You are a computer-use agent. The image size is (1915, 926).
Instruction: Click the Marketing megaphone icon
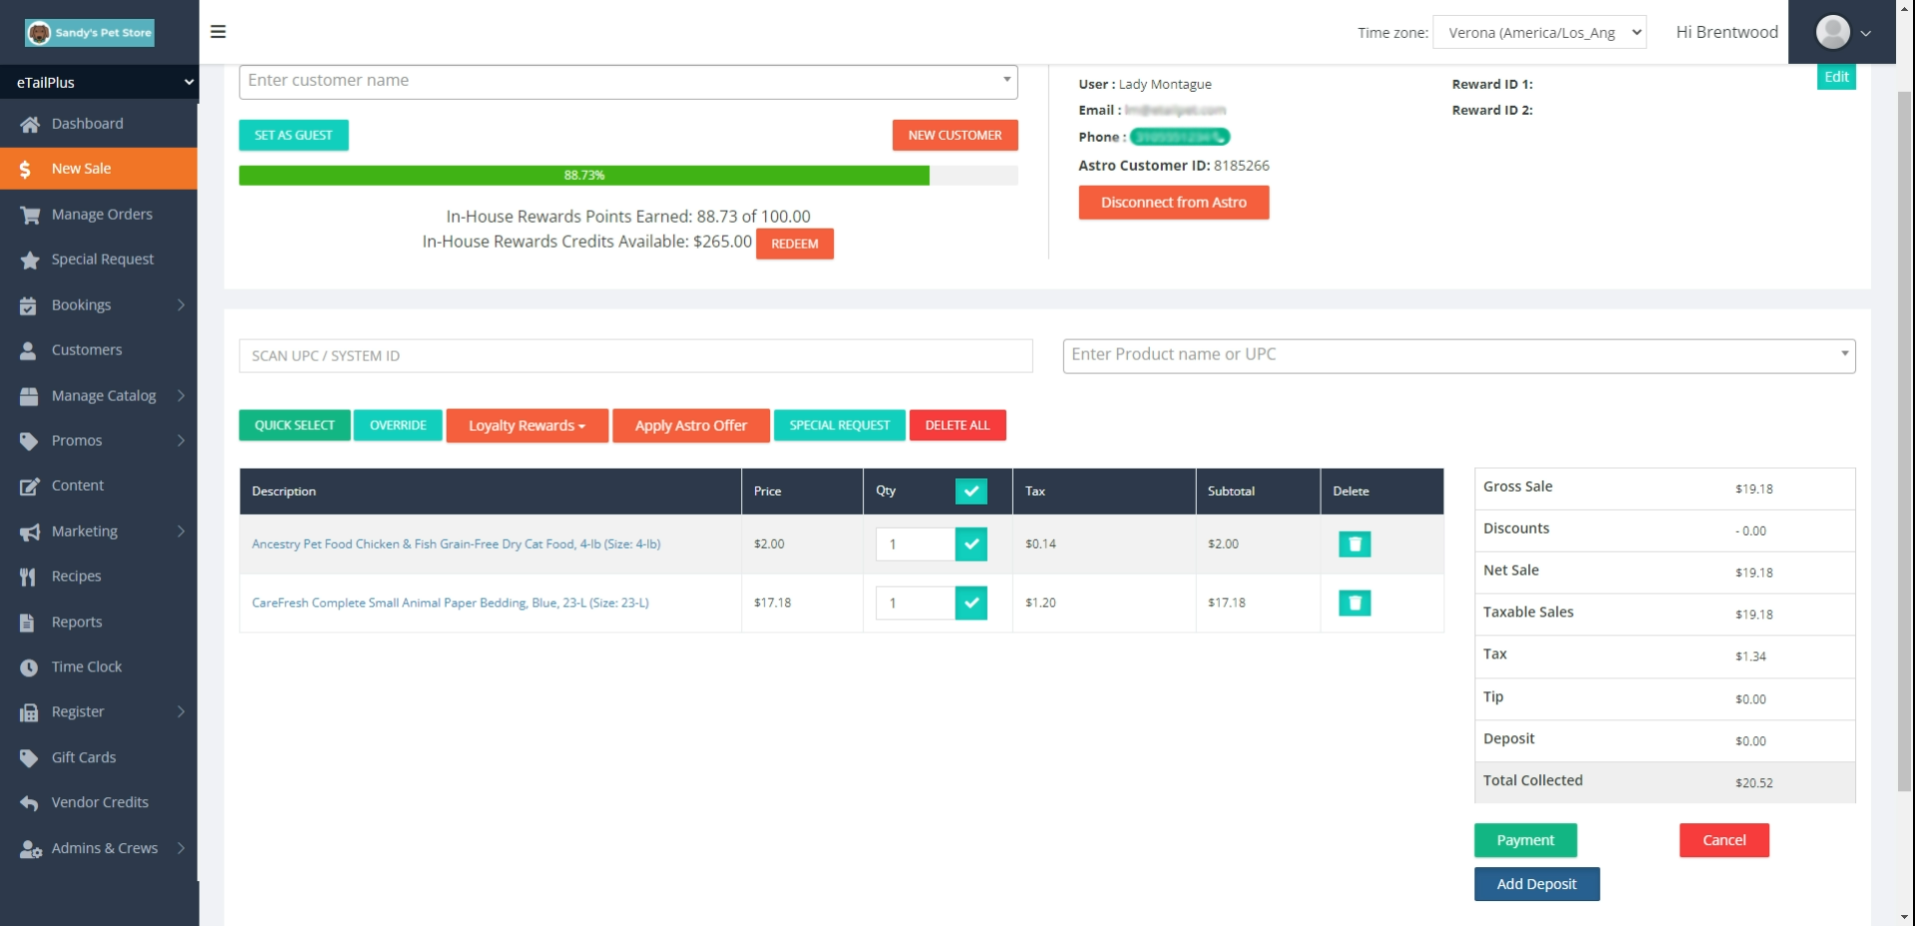(29, 531)
